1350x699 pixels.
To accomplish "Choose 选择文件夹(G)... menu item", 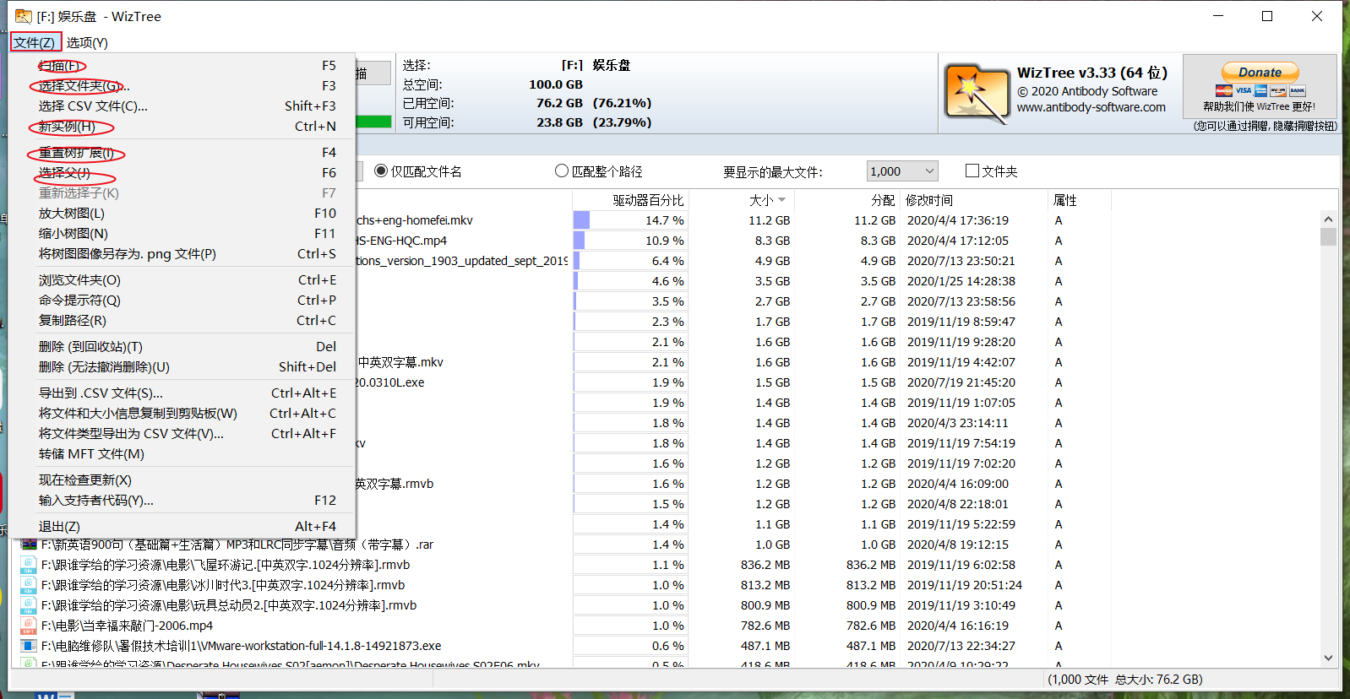I will 182,86.
